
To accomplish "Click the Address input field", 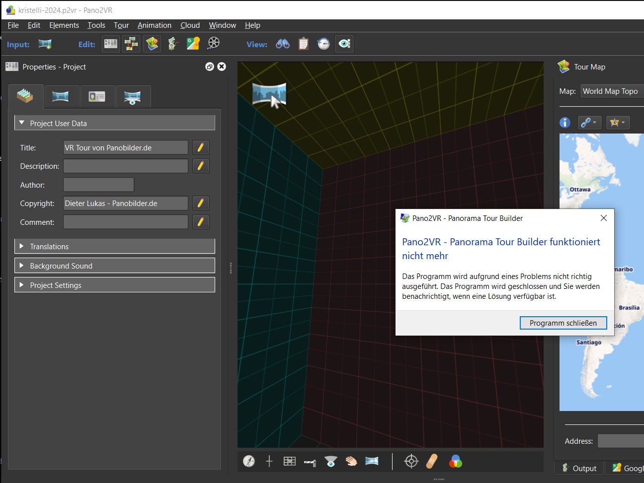I will pos(621,441).
